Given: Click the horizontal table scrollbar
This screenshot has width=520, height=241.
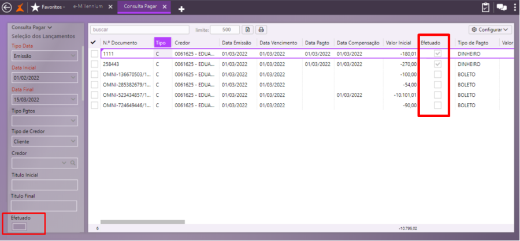Looking at the screenshot, I should [143, 222].
